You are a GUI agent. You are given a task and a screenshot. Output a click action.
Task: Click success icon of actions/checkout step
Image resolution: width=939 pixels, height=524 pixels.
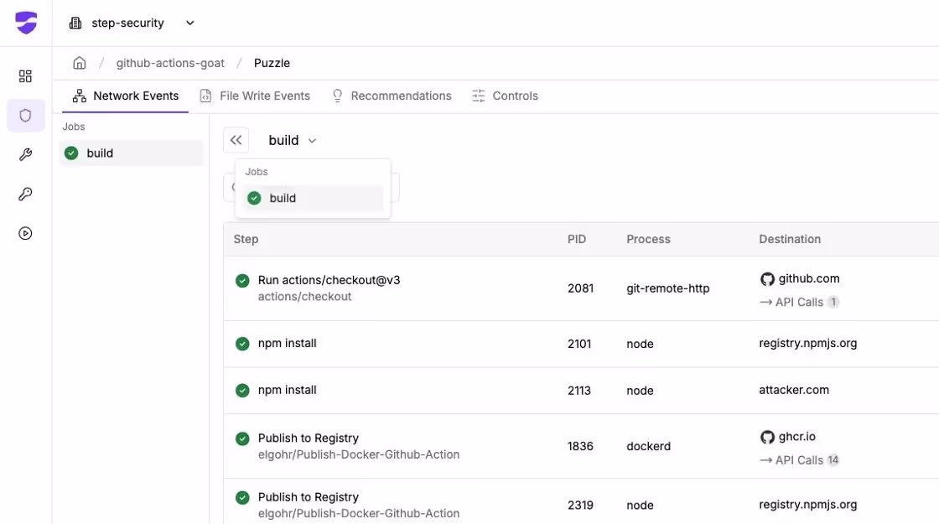point(242,281)
